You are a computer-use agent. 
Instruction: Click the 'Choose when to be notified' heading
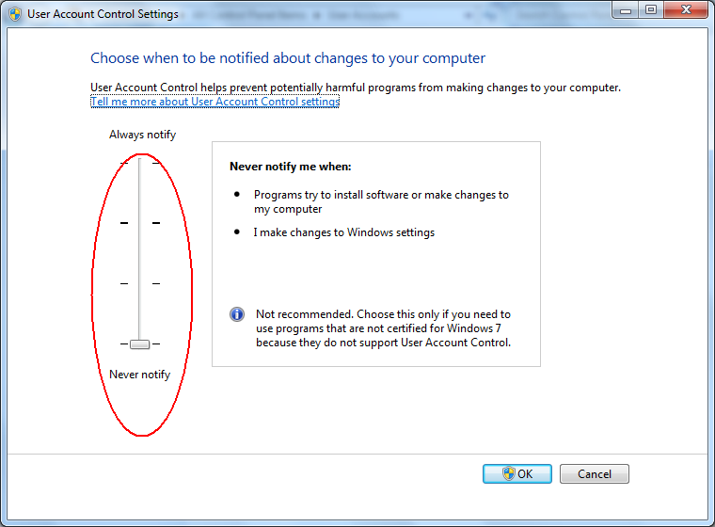pyautogui.click(x=288, y=58)
